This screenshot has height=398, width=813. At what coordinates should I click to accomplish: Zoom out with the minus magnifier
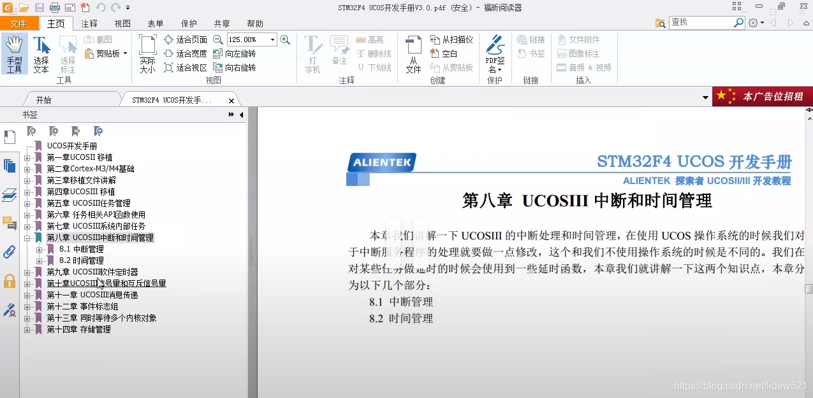218,39
